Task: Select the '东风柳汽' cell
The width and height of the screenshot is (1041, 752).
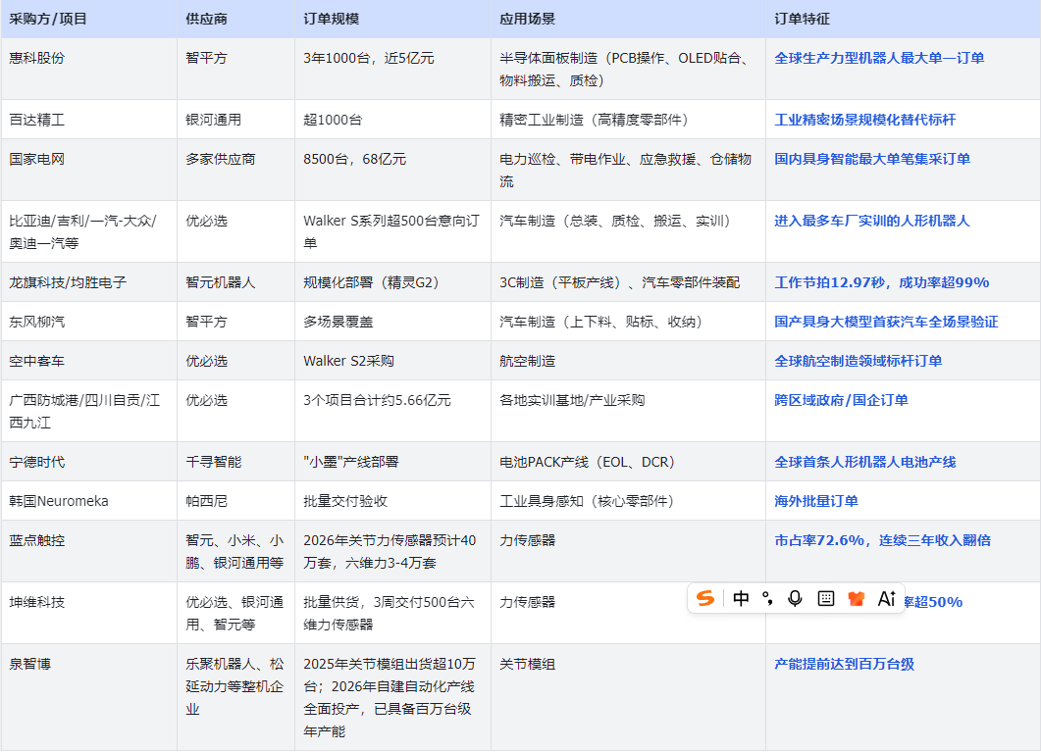Action: pos(89,322)
